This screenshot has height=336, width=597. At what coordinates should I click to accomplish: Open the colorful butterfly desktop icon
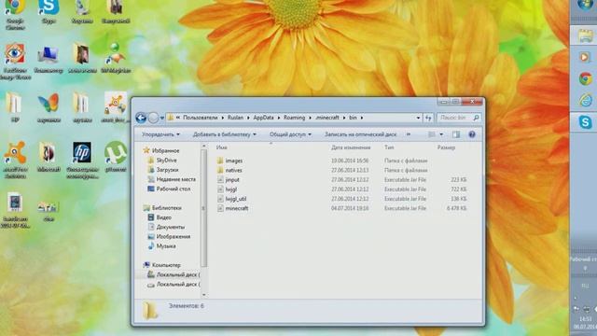[x=49, y=104]
